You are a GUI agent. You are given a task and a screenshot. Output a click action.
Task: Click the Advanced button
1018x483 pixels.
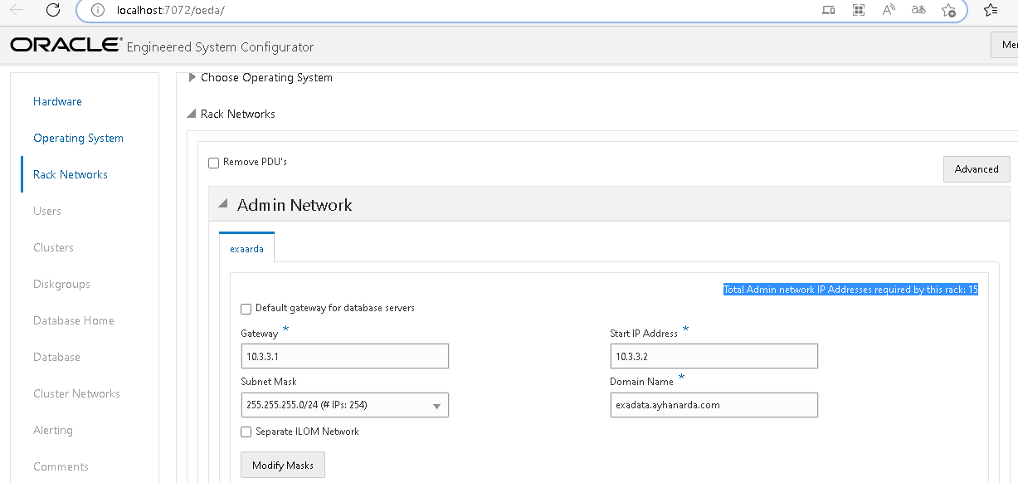pyautogui.click(x=977, y=169)
